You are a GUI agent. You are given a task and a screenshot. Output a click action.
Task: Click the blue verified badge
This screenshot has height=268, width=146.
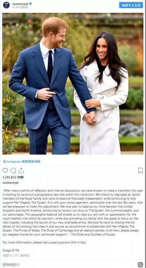click(x=31, y=4)
